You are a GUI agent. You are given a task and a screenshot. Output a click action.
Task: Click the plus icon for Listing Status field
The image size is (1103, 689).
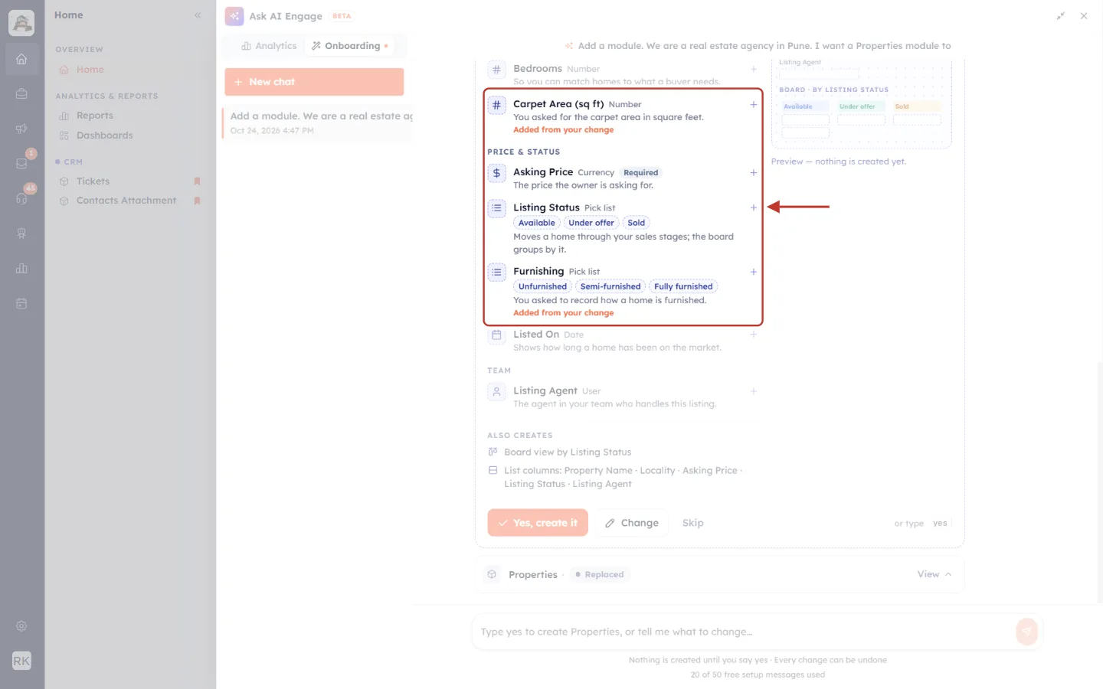(753, 207)
